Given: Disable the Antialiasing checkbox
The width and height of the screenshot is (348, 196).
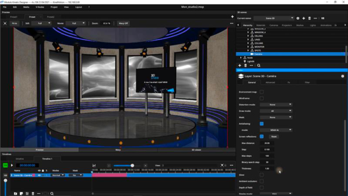Looking at the screenshot, I should click(262, 124).
